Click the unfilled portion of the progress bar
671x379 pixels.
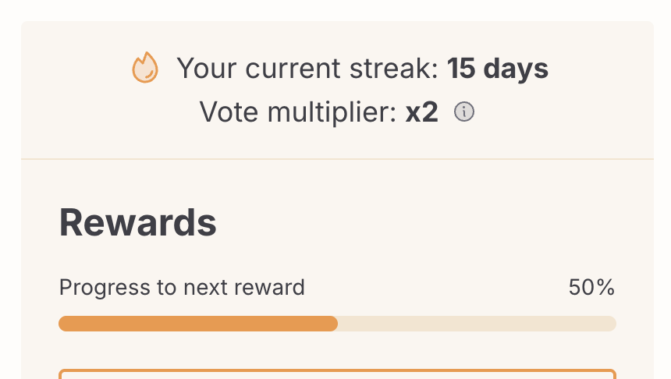476,324
